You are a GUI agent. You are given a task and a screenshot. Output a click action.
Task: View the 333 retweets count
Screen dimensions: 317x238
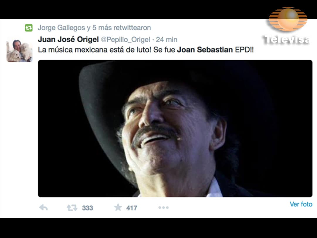click(x=88, y=208)
